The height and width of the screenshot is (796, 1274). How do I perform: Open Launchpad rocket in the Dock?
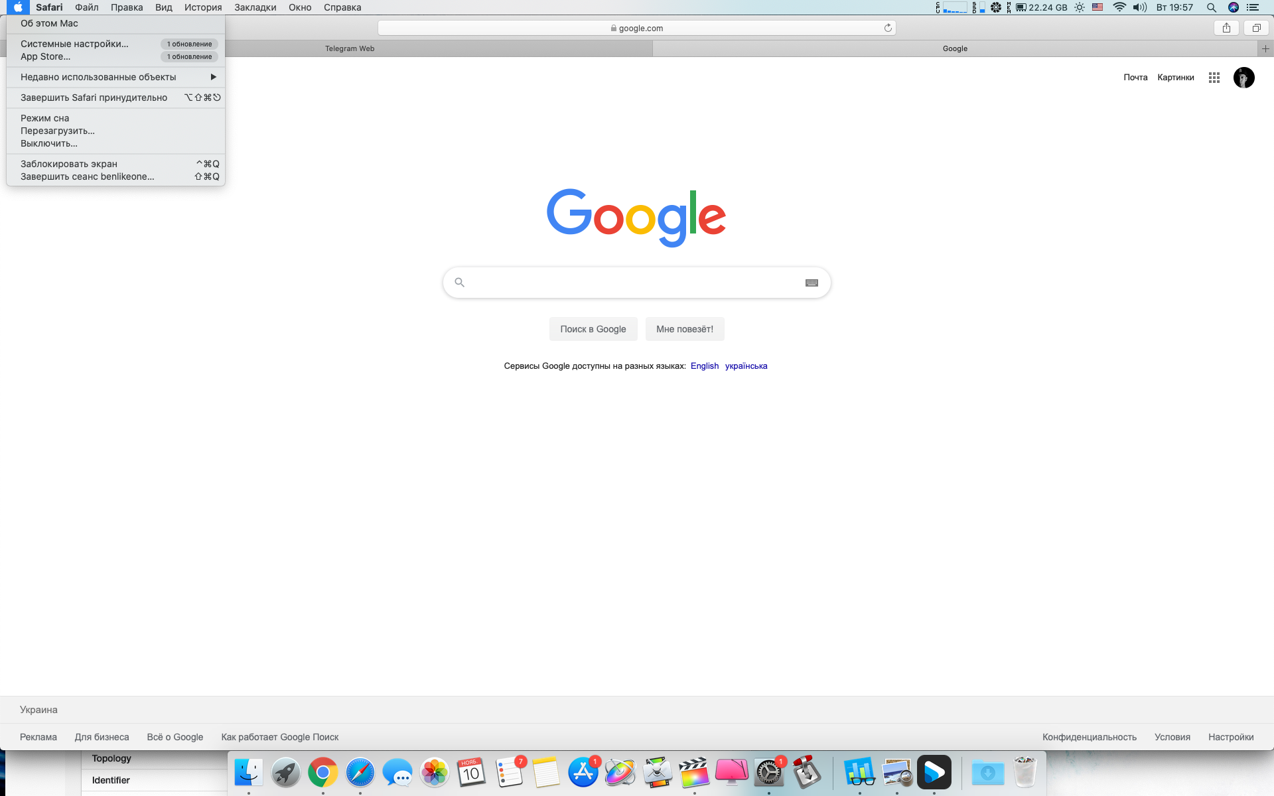286,773
